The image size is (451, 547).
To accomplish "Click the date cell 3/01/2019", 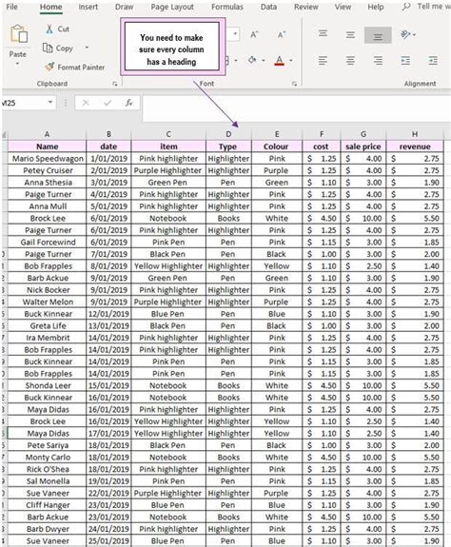I will 108,182.
